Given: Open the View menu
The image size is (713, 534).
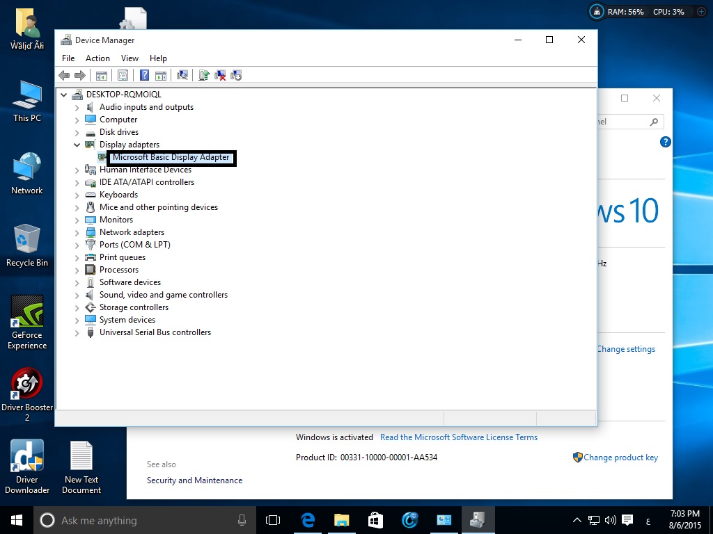Looking at the screenshot, I should point(130,58).
